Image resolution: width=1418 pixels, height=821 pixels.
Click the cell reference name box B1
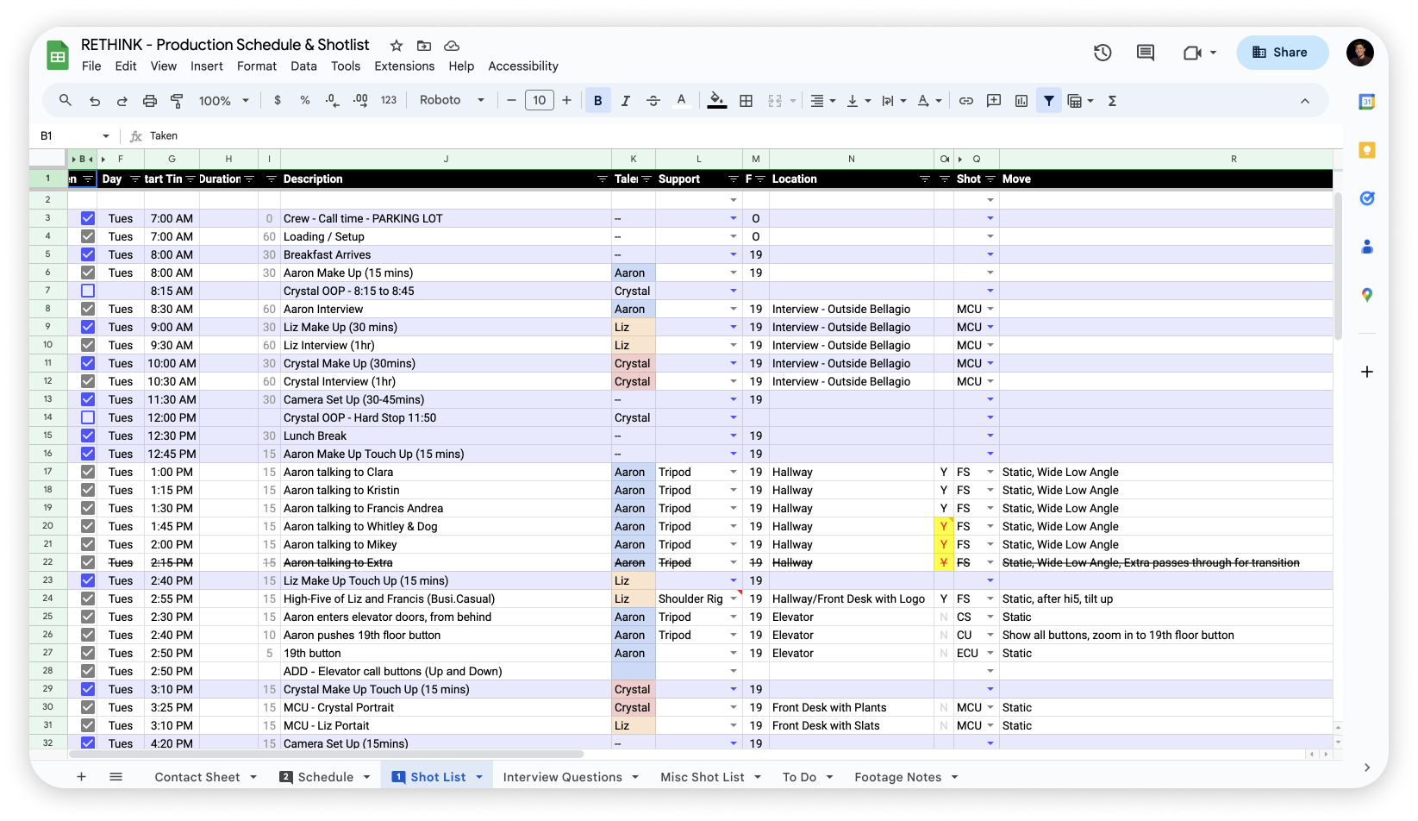click(75, 135)
